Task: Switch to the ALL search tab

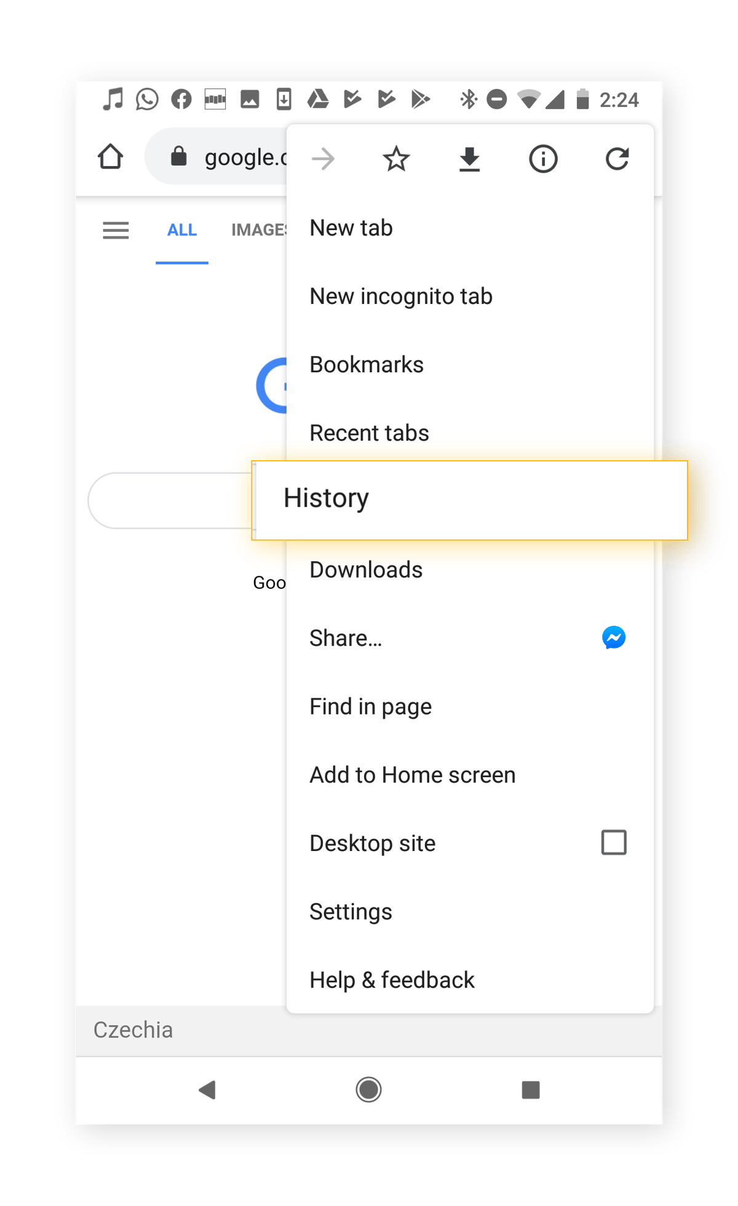Action: coord(182,230)
